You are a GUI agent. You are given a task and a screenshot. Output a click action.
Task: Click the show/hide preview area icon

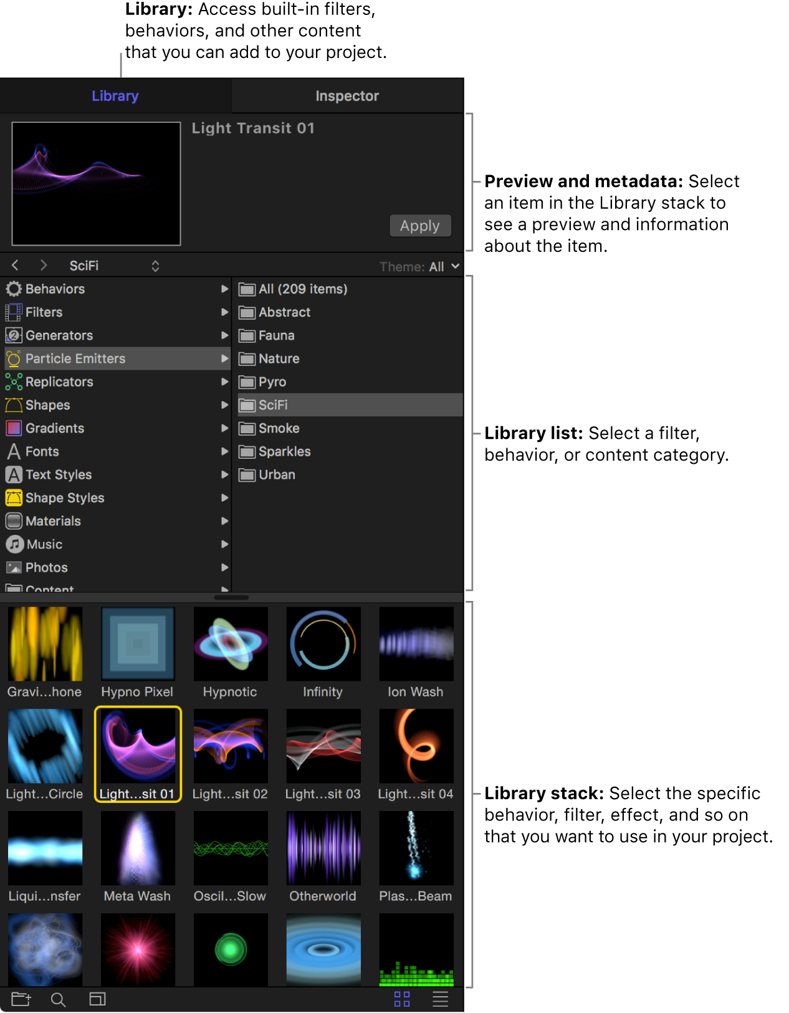(x=97, y=999)
